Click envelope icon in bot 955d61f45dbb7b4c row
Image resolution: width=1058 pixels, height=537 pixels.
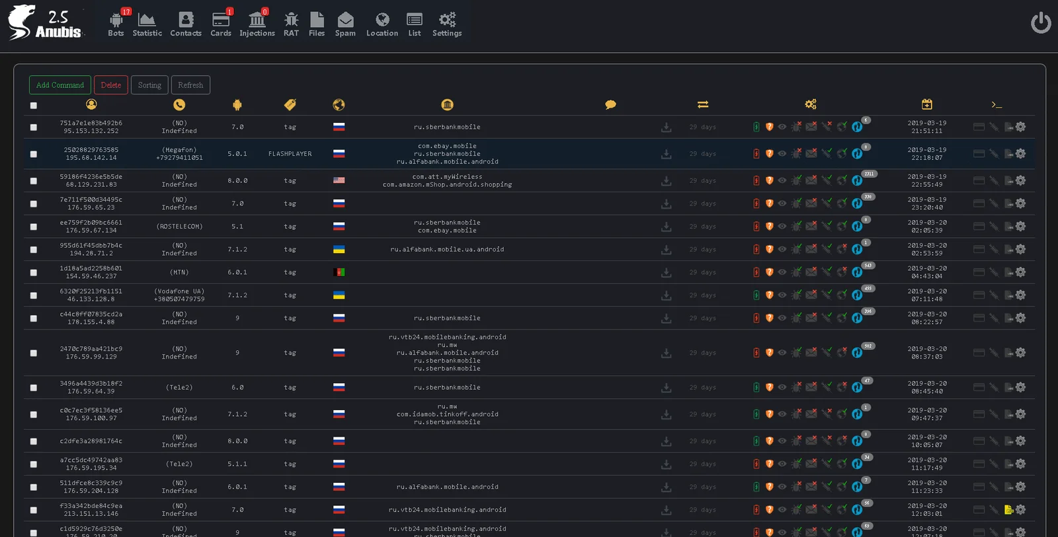(x=811, y=249)
